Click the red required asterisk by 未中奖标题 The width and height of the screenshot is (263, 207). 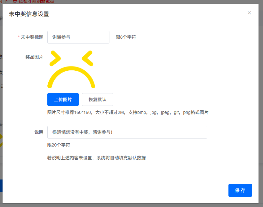(x=19, y=37)
